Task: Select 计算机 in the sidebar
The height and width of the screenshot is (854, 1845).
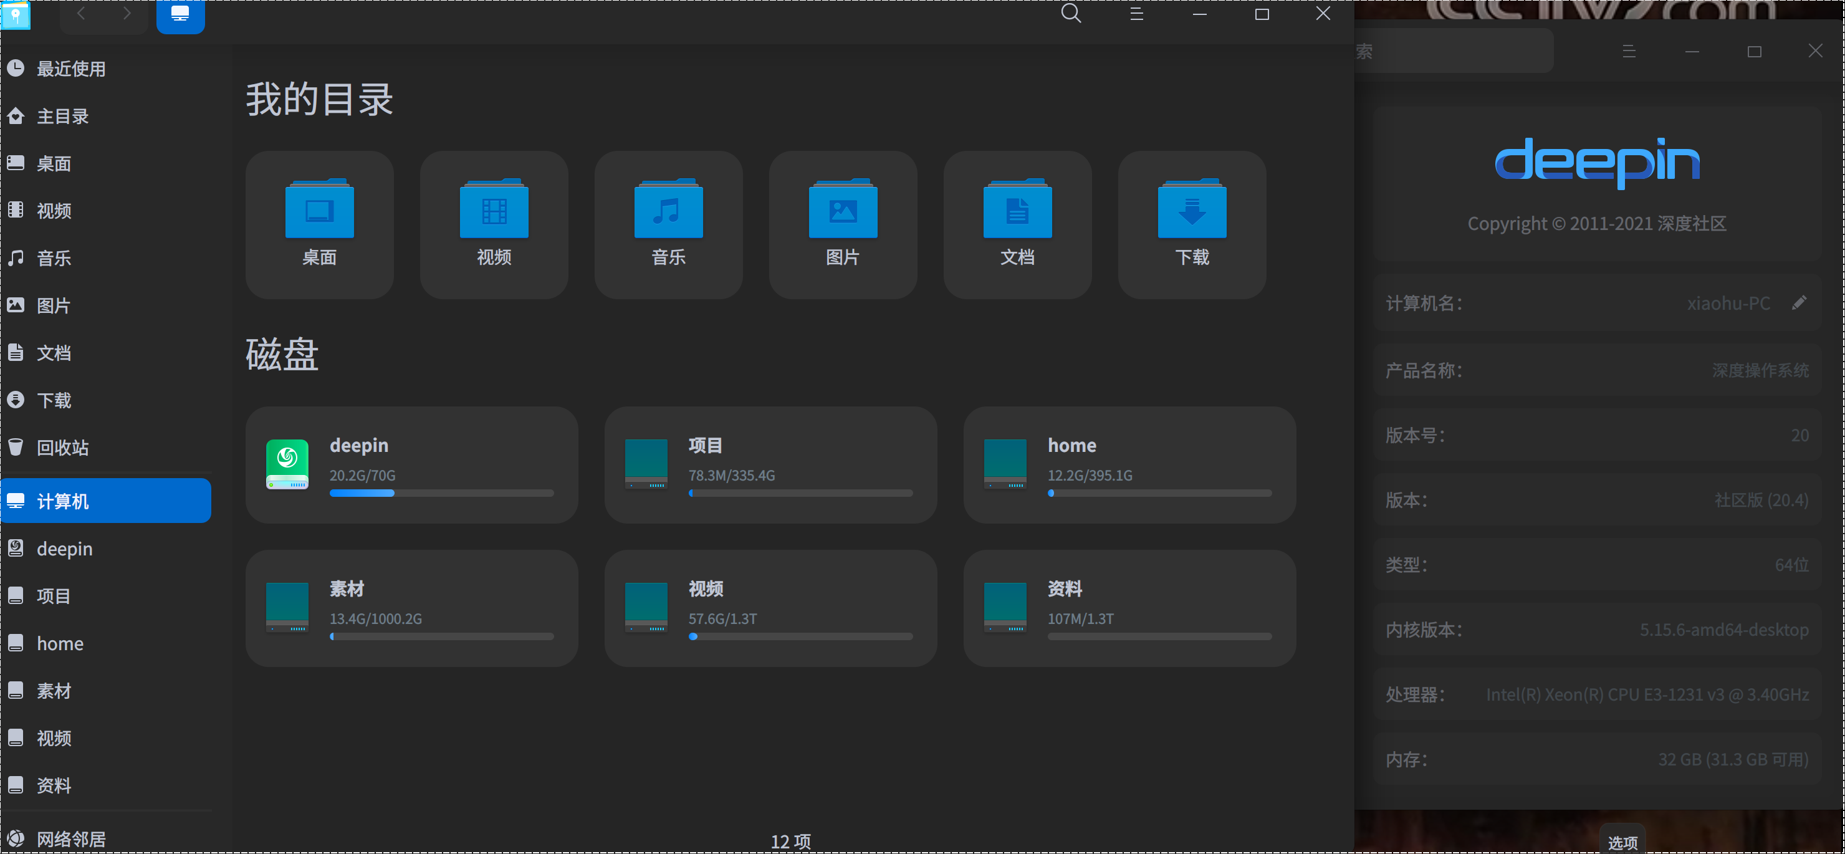Action: 64,500
